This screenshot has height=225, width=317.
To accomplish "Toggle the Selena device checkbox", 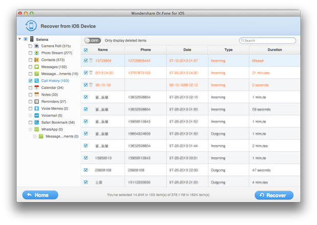I will point(26,39).
